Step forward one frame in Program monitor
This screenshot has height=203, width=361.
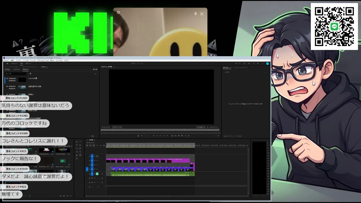pos(164,136)
